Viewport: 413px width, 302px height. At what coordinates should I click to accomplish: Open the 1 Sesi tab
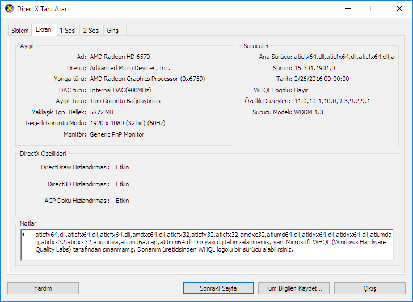(x=68, y=31)
